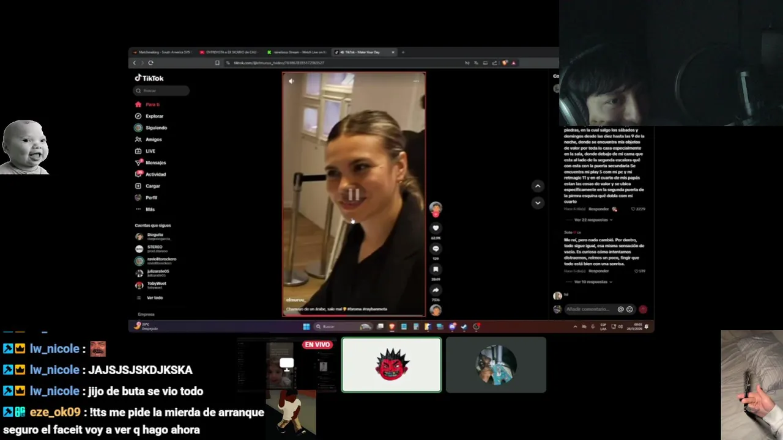Viewport: 783px width, 440px height.
Task: Go back in the browser
Action: (x=135, y=63)
